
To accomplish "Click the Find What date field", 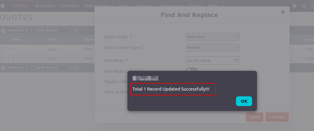I will tap(209, 60).
